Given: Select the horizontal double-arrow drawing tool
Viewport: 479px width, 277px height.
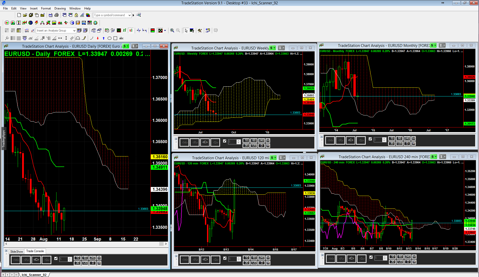Looking at the screenshot, I should point(60,38).
